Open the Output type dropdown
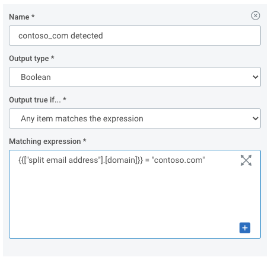 [x=135, y=77]
